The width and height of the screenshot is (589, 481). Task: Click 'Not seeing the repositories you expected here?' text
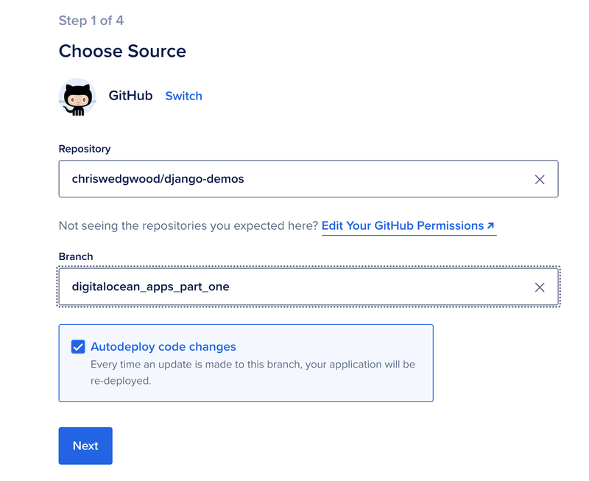[188, 225]
